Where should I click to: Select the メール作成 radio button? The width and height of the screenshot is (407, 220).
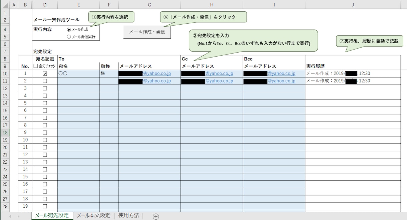point(69,30)
